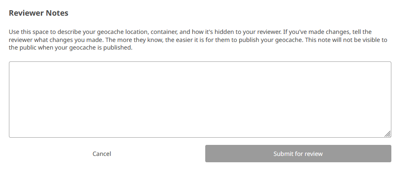
Task: Select the Cancel link
Action: [x=102, y=154]
